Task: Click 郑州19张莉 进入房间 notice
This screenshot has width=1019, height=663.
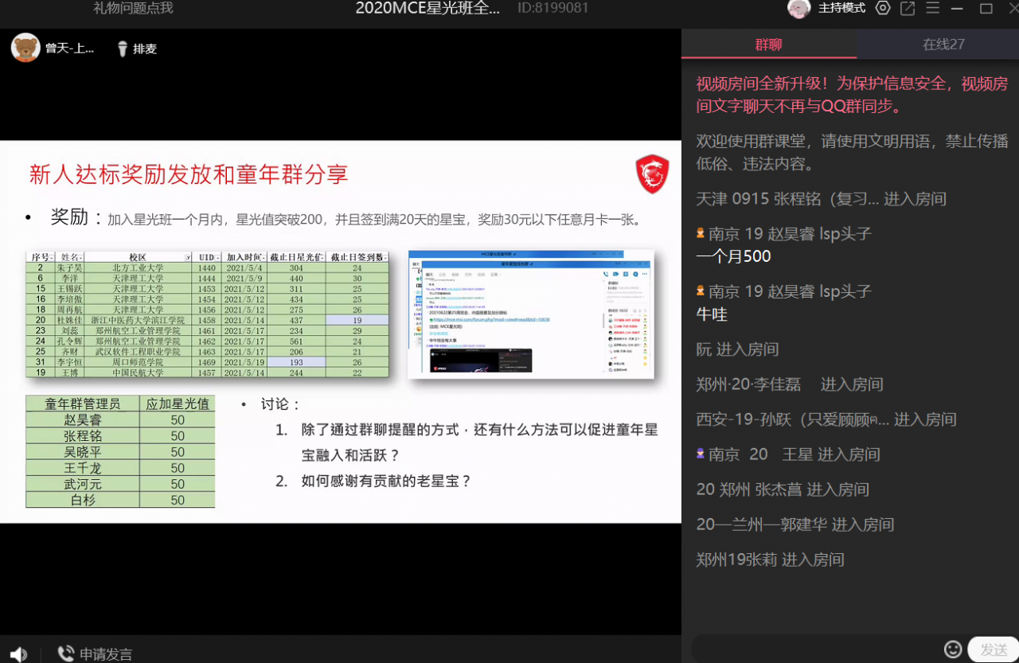Action: pyautogui.click(x=770, y=559)
